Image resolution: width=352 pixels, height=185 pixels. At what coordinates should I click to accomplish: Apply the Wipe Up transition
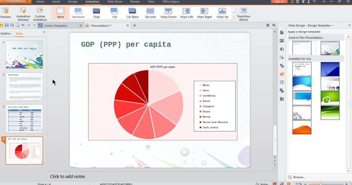[x=222, y=13]
